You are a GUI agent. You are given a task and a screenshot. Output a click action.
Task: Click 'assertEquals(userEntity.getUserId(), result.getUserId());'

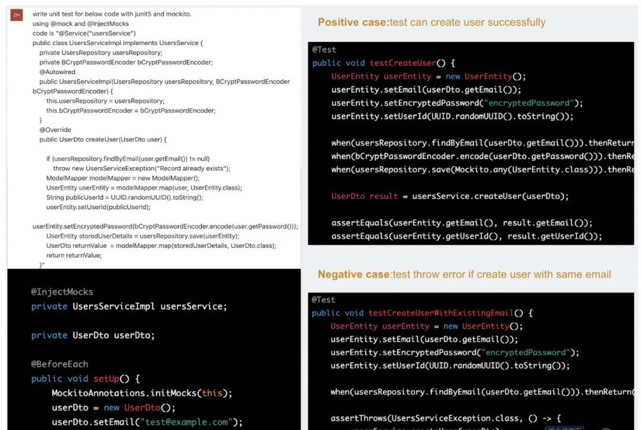(467, 237)
